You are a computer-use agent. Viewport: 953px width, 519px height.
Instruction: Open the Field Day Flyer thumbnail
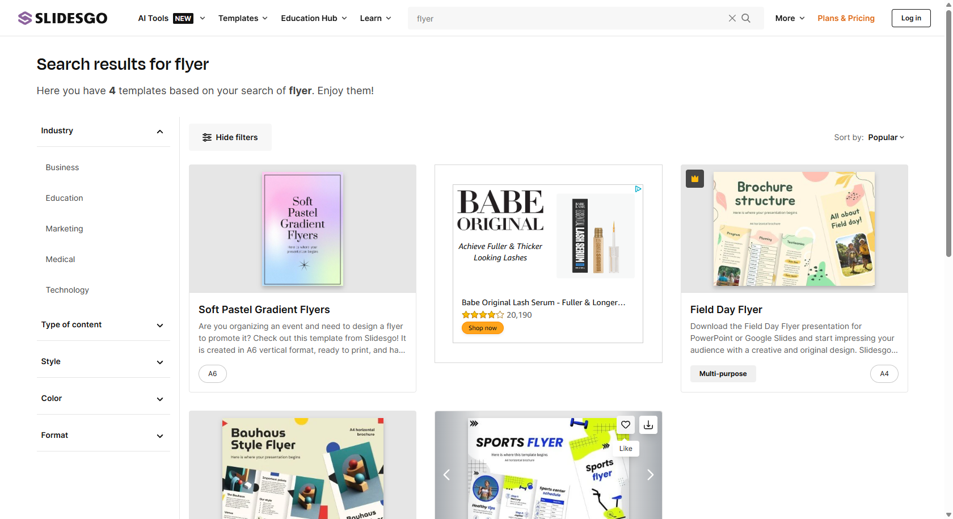click(x=794, y=229)
